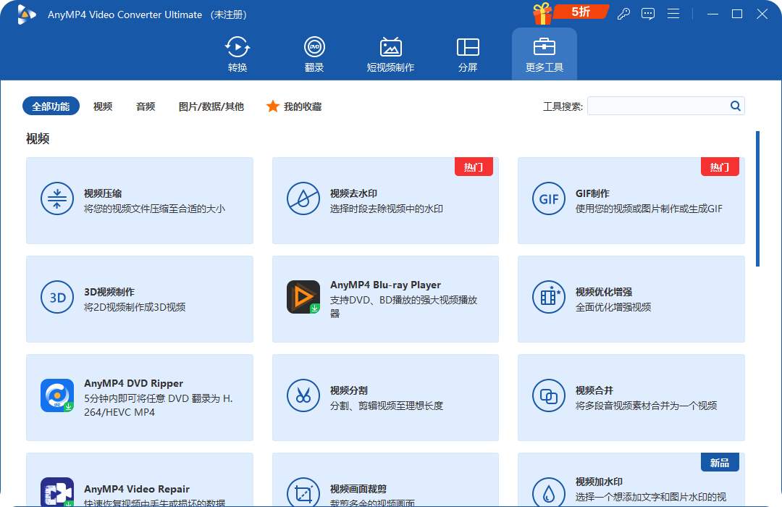The height and width of the screenshot is (507, 782).
Task: Click the tool search (工具搜索) input field
Action: (657, 106)
